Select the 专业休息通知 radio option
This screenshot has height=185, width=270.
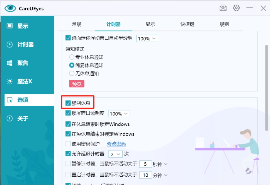tap(72, 57)
